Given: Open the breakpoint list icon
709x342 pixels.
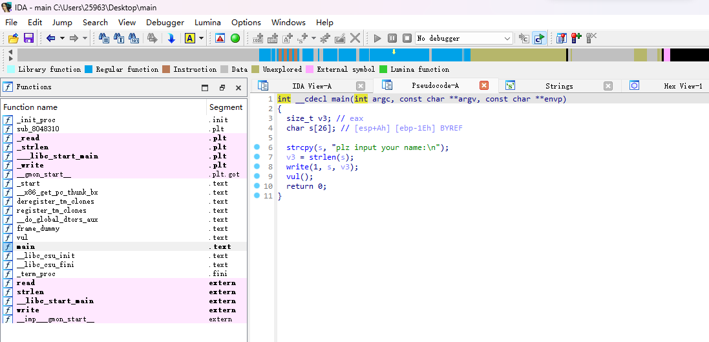Looking at the screenshot, I should 562,38.
